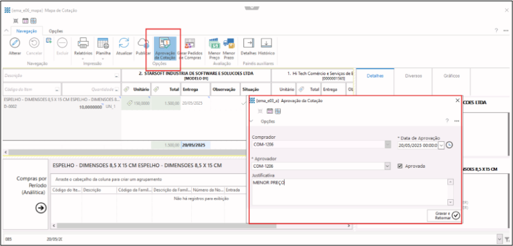Refresh with the Atualizar icon
The width and height of the screenshot is (513, 246).
tap(124, 43)
